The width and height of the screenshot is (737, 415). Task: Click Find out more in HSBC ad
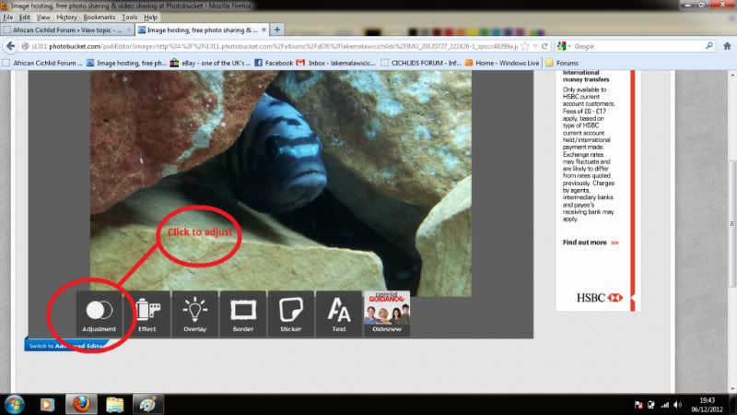[591, 243]
